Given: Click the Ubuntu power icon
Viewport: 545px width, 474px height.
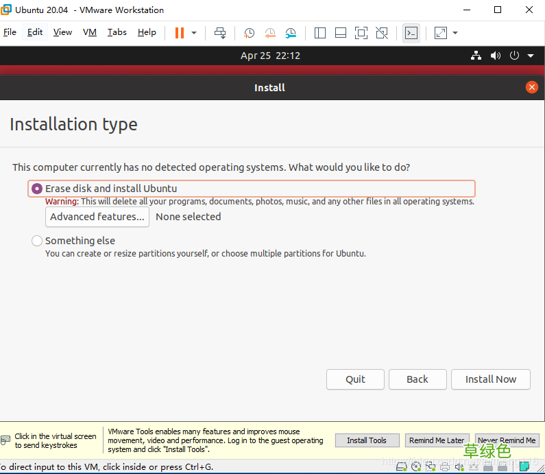Looking at the screenshot, I should pos(514,56).
